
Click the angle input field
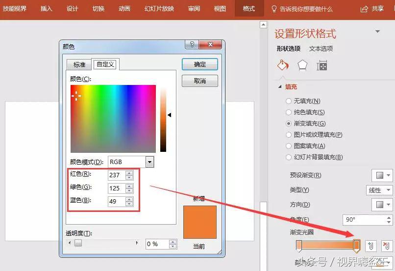364,220
